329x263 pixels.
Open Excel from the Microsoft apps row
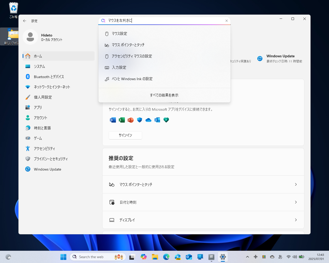click(122, 120)
